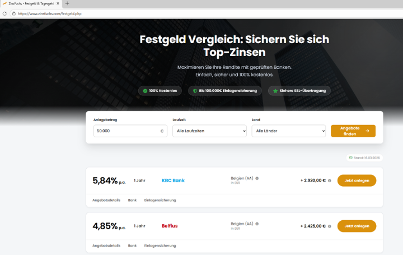Click info icon next to KBC Belgien (AA)

257,178
